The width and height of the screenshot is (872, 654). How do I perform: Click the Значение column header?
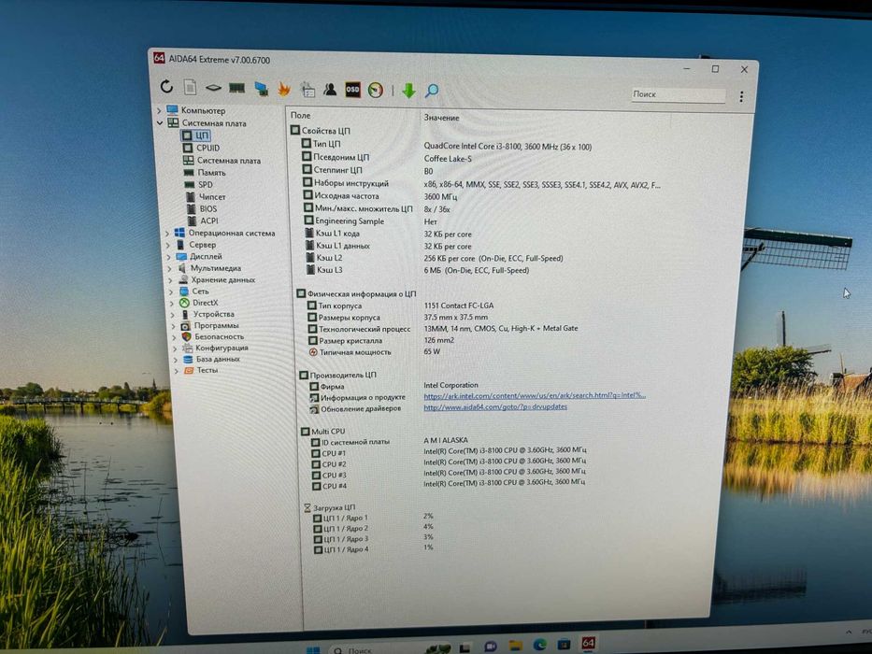click(441, 118)
